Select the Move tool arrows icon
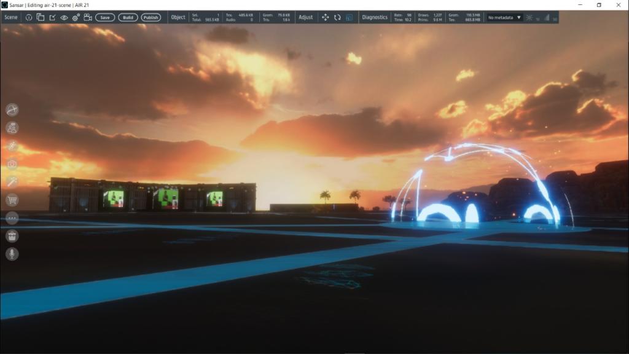The width and height of the screenshot is (629, 354). pos(326,17)
